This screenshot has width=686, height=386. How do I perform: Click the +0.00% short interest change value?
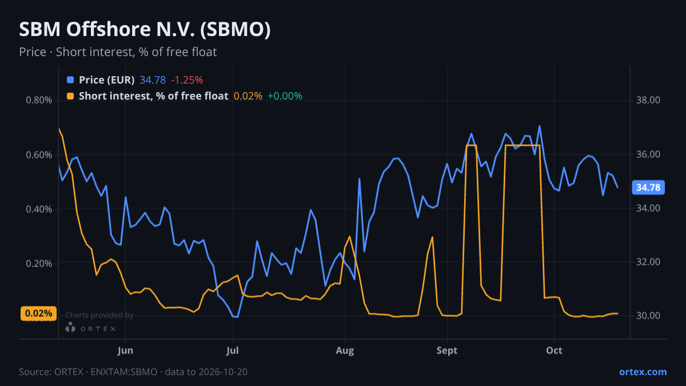[x=285, y=96]
